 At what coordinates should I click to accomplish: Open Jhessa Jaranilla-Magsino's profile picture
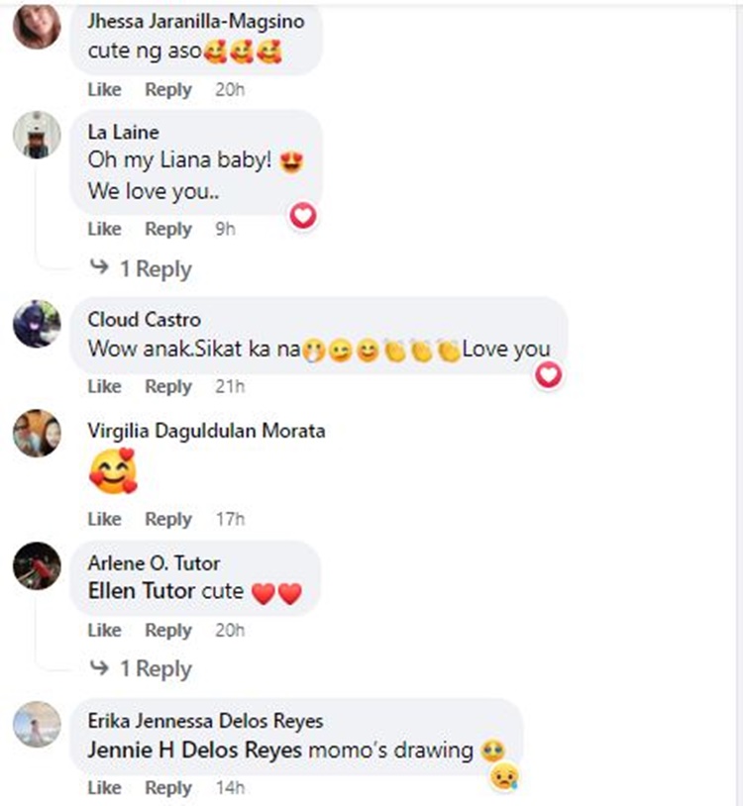point(37,26)
